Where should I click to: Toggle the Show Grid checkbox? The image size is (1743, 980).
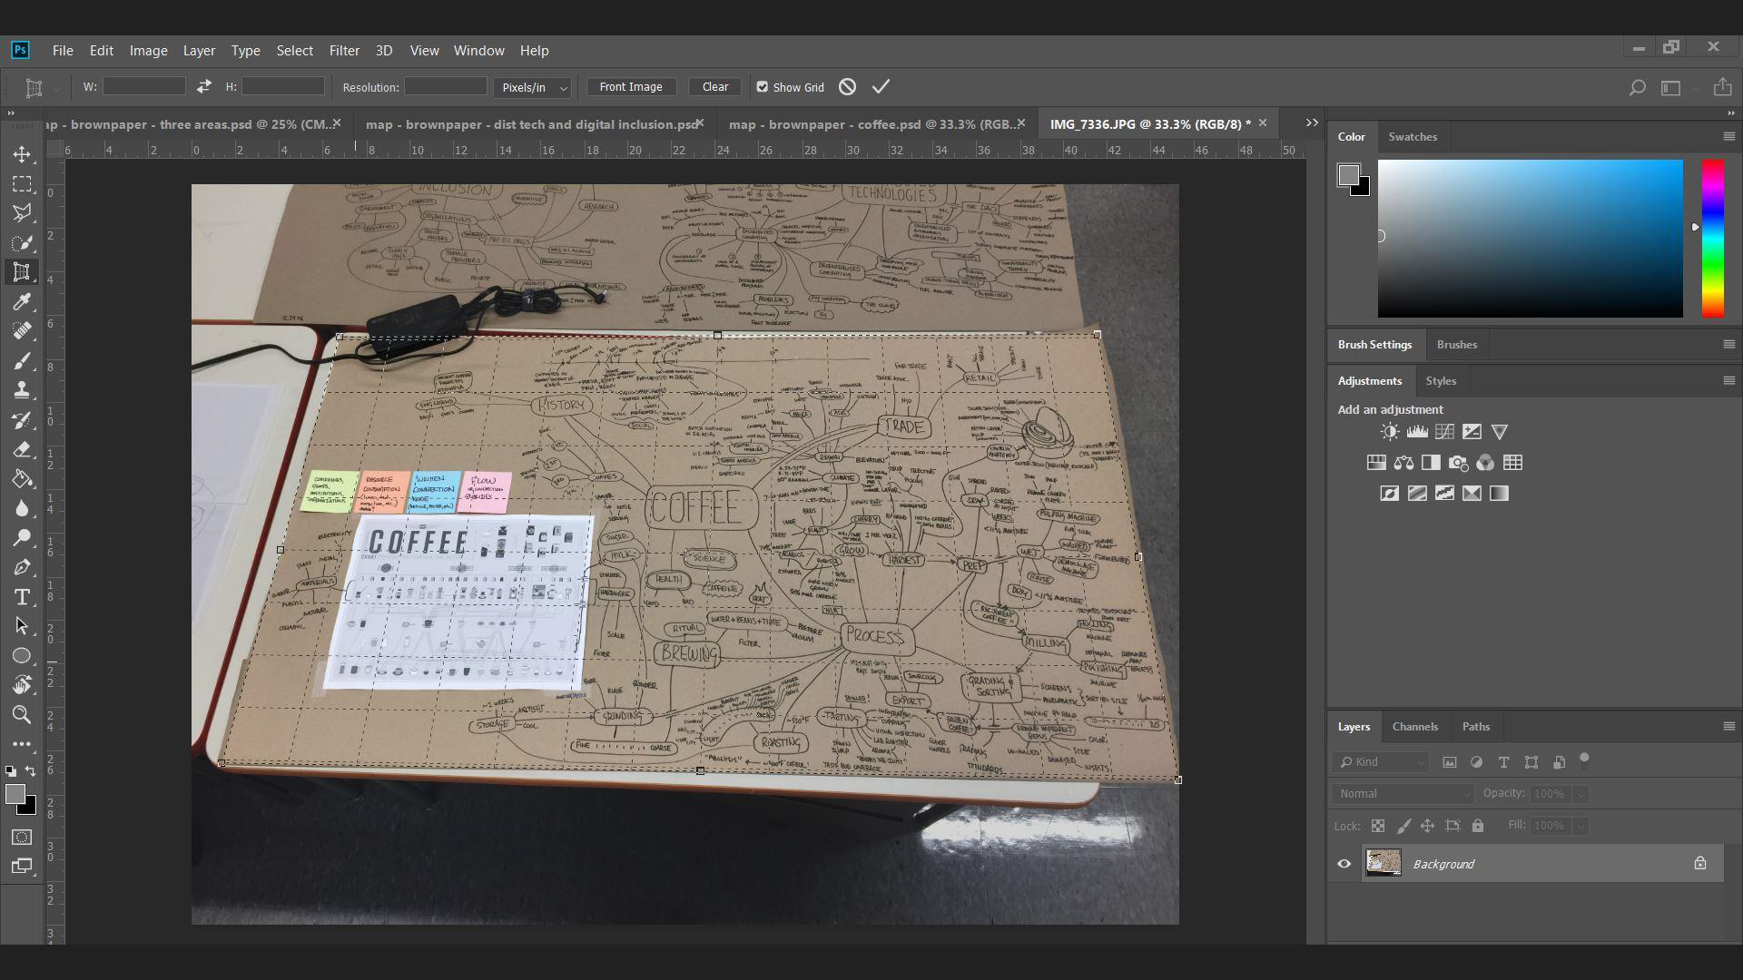click(763, 87)
